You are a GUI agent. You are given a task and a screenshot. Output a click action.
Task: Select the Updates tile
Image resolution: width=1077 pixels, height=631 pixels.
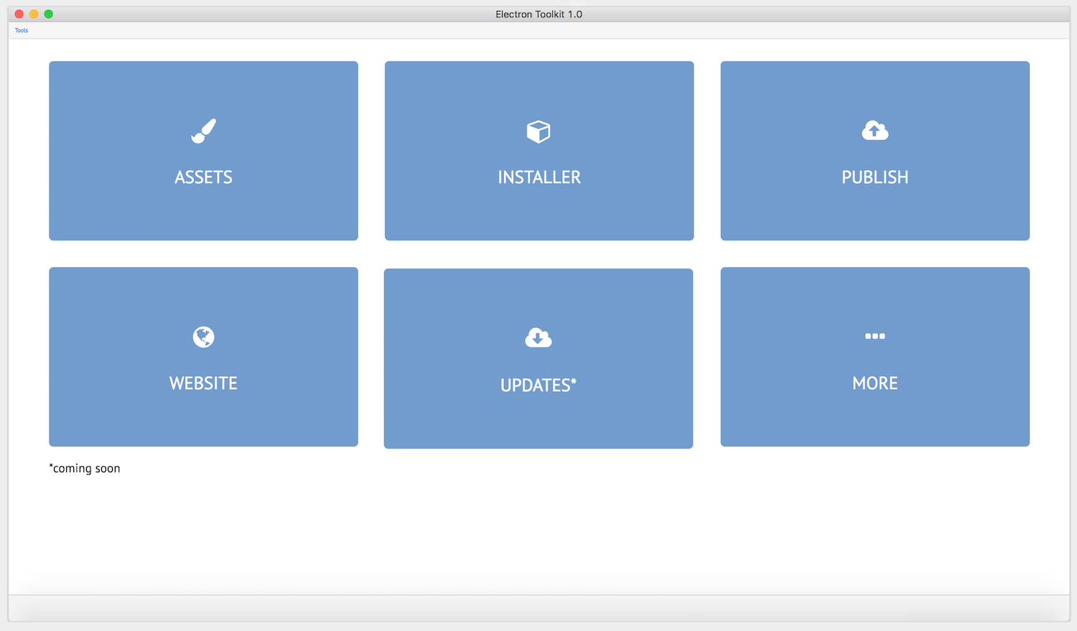[x=538, y=358]
